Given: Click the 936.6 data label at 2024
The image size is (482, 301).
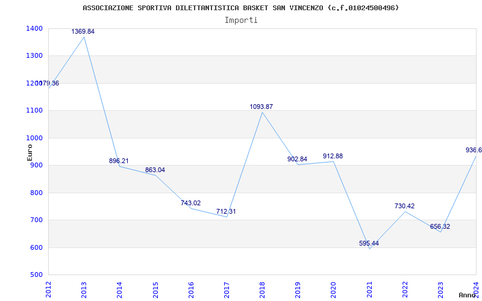Looking at the screenshot, I should pos(474,150).
